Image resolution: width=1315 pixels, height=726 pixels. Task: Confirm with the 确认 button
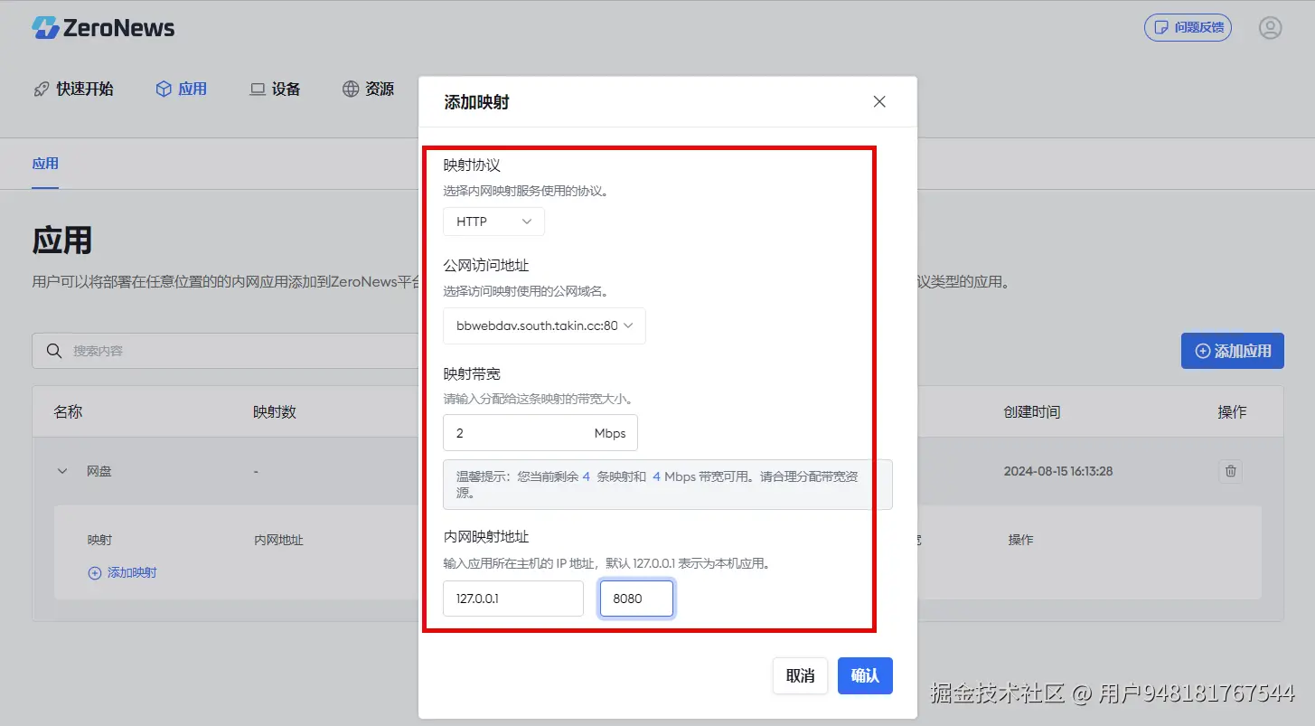point(865,675)
